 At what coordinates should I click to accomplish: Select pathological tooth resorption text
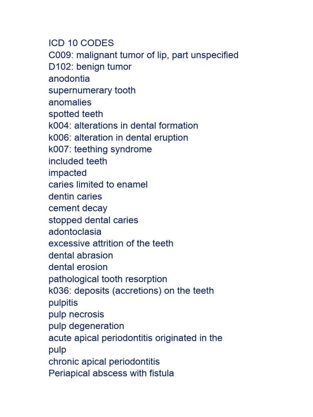click(108, 279)
